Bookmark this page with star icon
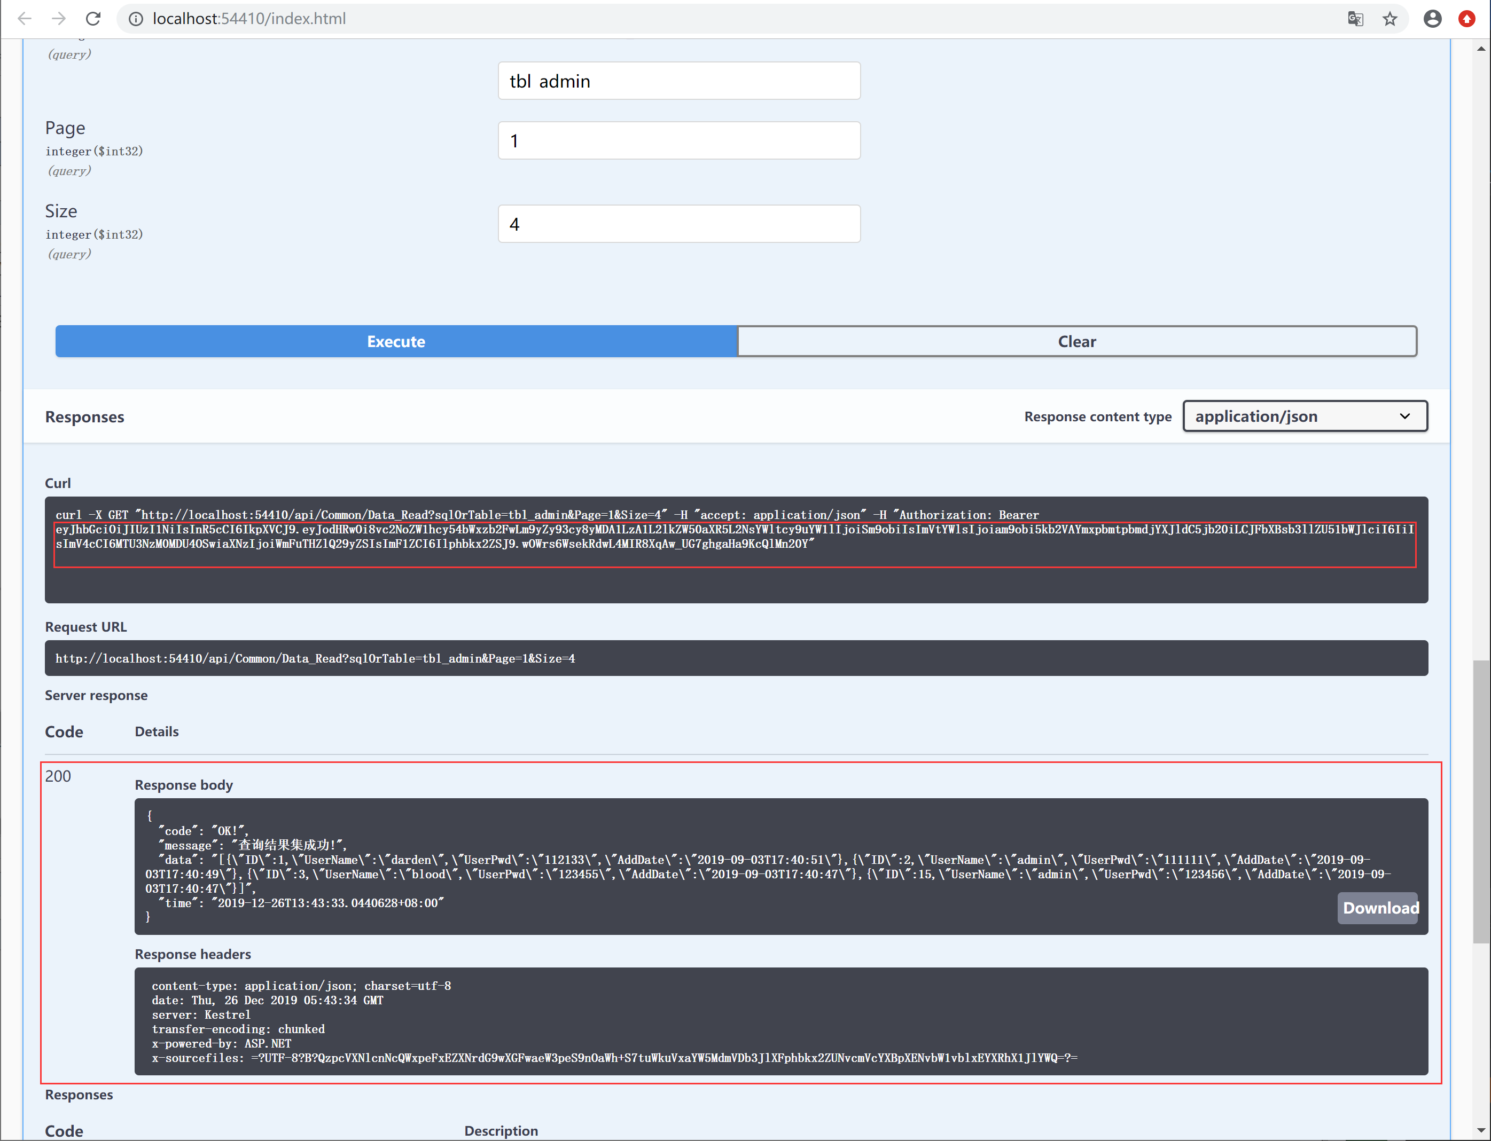Screen dimensions: 1491x1141 tap(1389, 18)
